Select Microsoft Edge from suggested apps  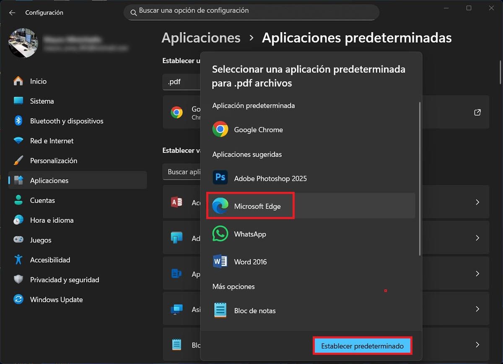[257, 206]
